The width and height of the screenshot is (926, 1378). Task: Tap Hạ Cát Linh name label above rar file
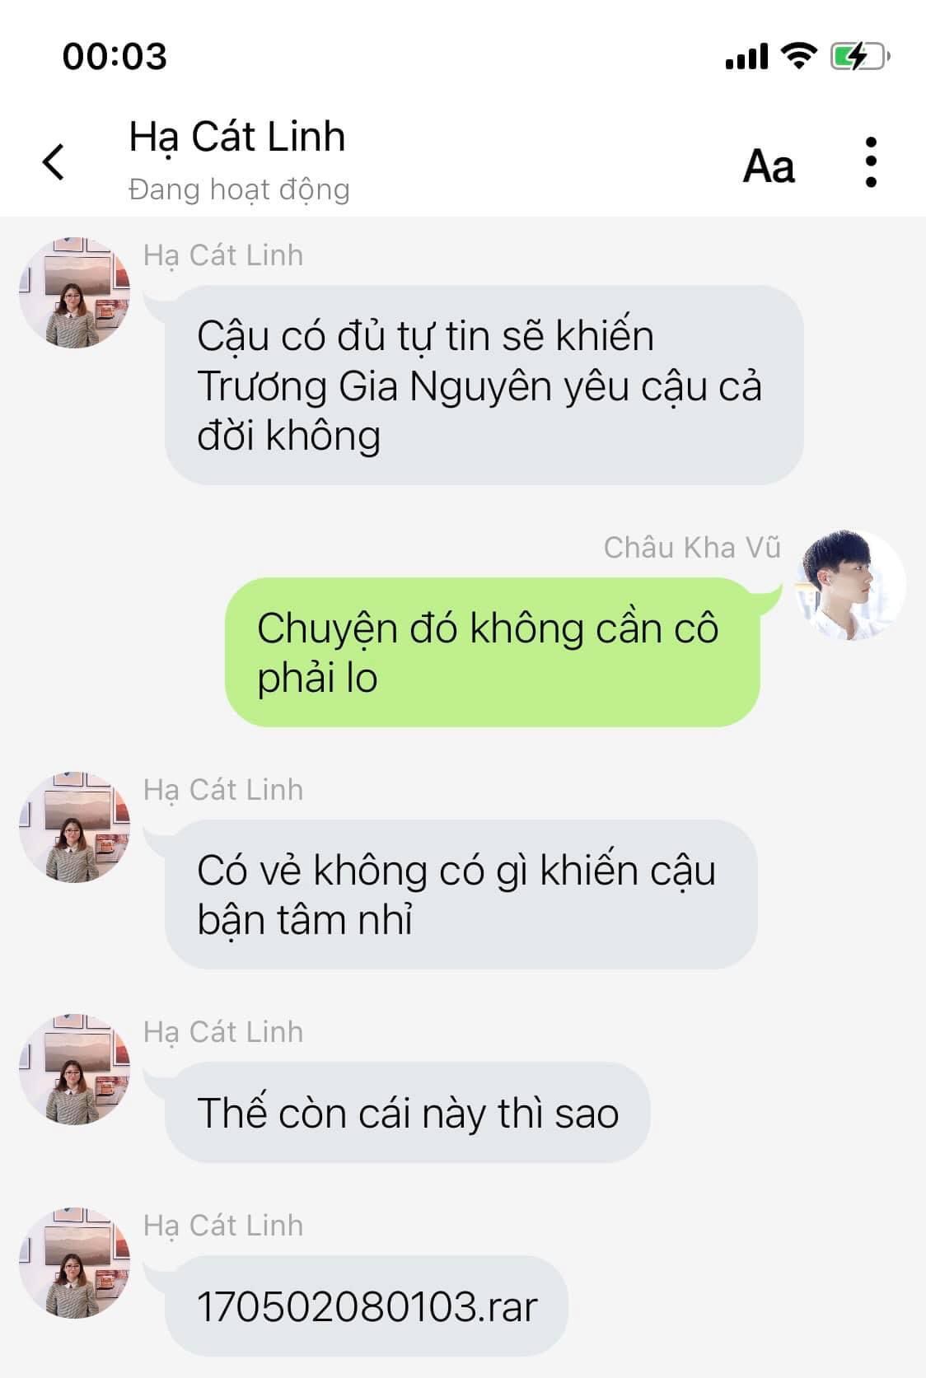coord(223,1226)
